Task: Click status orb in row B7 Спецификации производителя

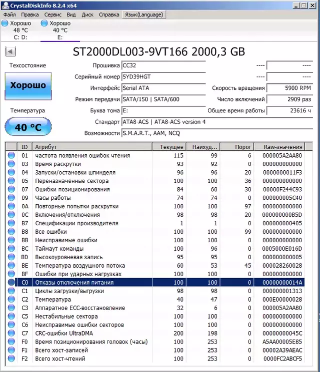Action: pos(11,223)
